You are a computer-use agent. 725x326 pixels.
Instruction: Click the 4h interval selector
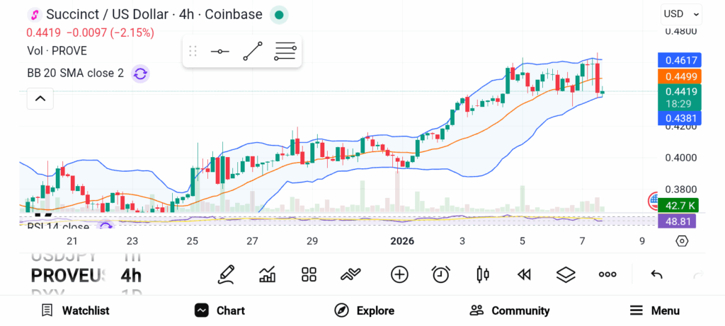click(x=131, y=274)
